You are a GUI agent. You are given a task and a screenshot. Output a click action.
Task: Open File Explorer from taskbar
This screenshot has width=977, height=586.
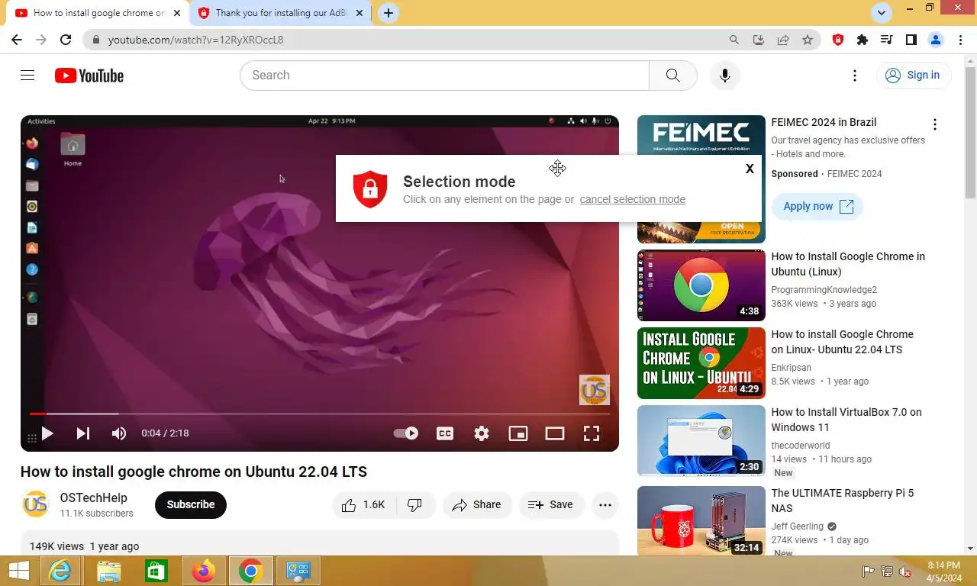(x=108, y=571)
